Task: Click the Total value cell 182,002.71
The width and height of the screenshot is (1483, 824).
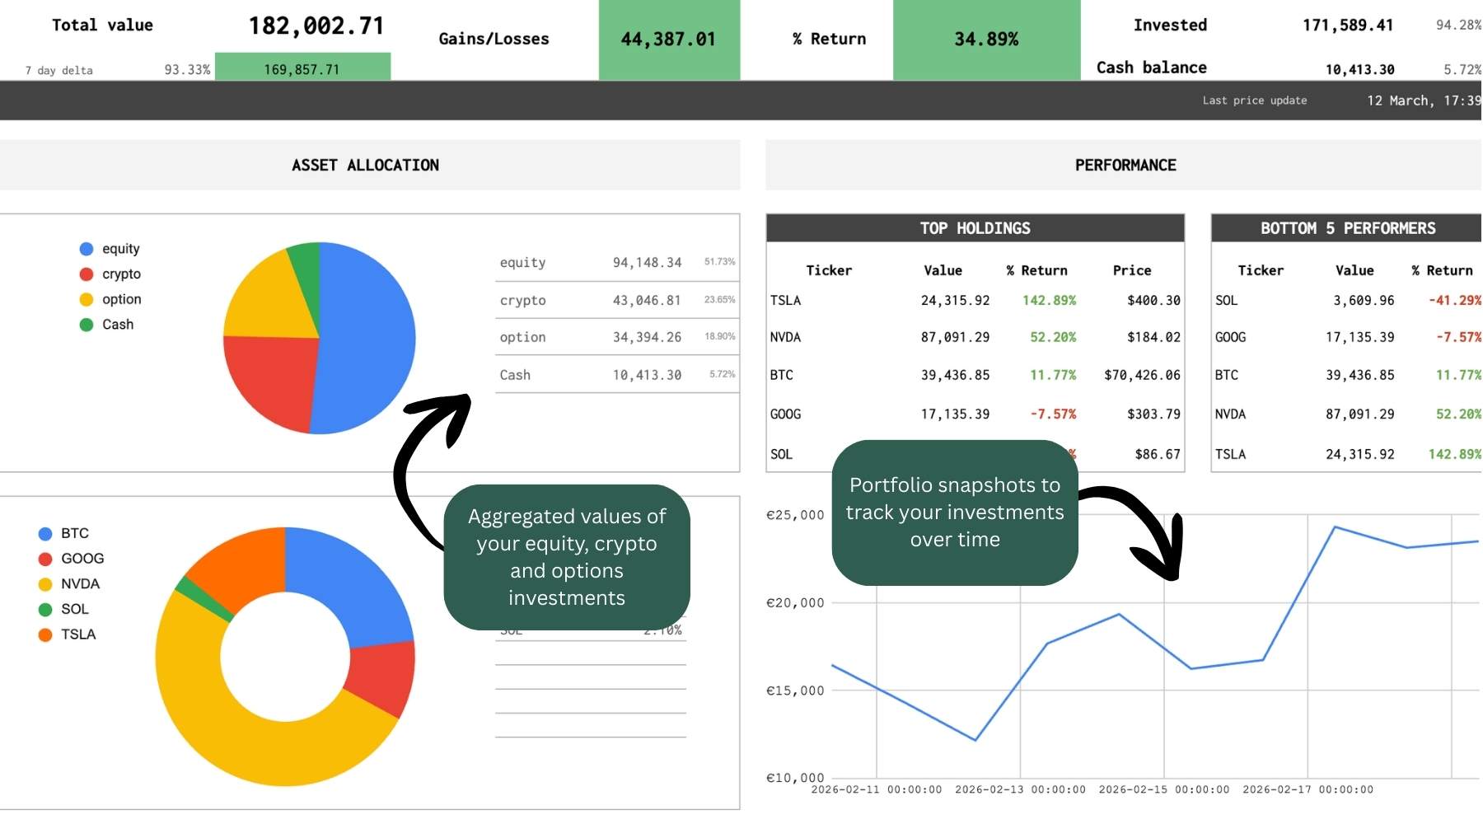Action: 316,26
